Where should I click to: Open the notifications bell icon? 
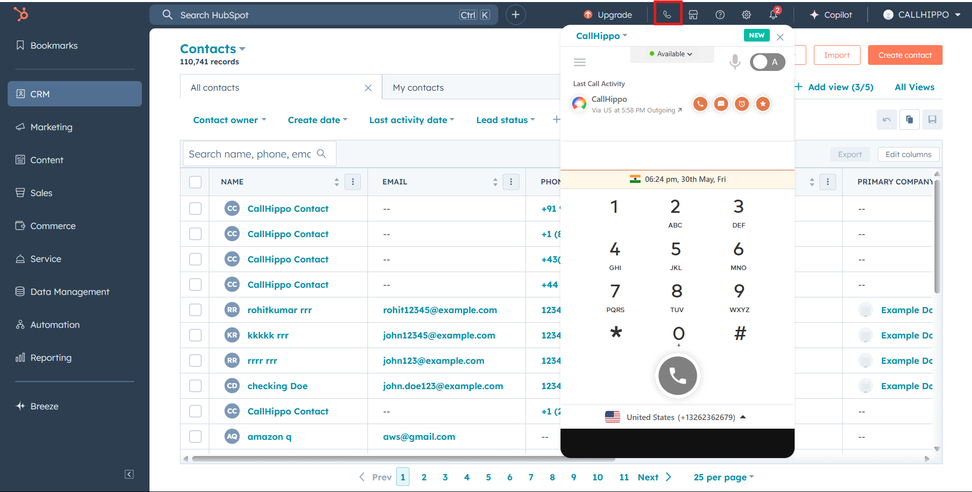[773, 15]
